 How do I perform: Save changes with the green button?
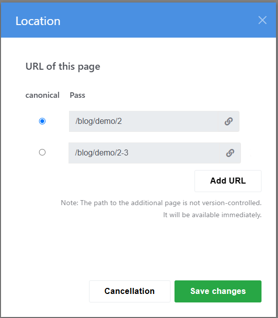218,291
